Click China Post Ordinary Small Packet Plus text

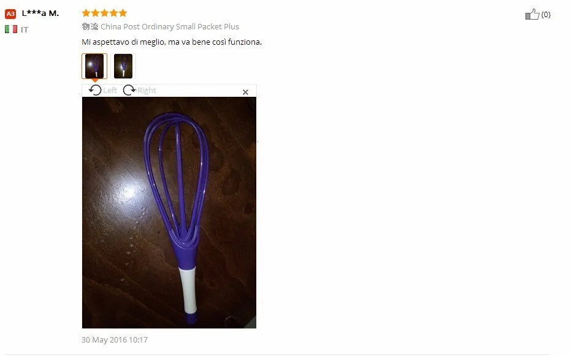(x=170, y=26)
